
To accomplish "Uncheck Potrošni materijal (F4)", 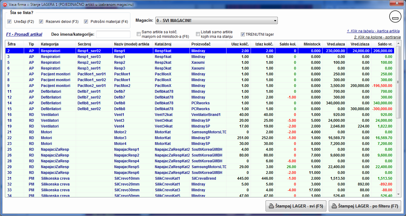I will pos(86,22).
